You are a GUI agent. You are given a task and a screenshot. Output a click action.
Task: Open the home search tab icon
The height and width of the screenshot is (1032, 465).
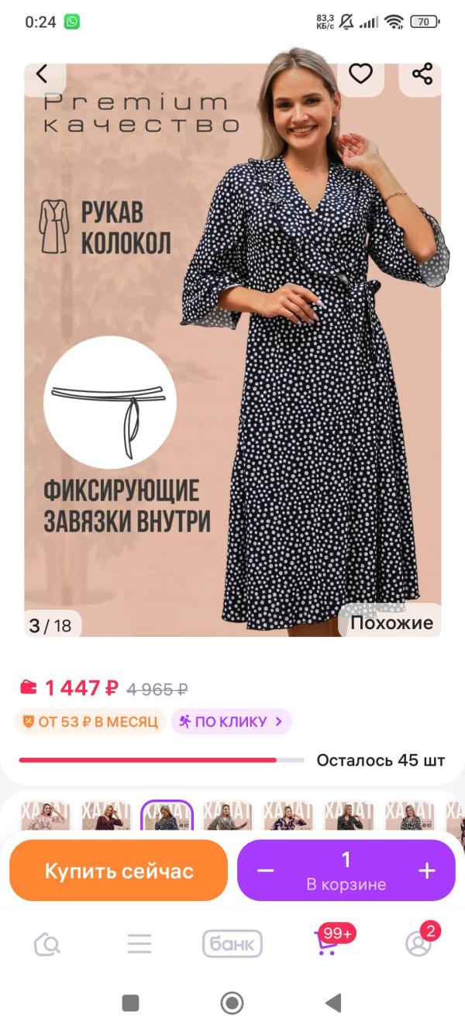(x=47, y=944)
